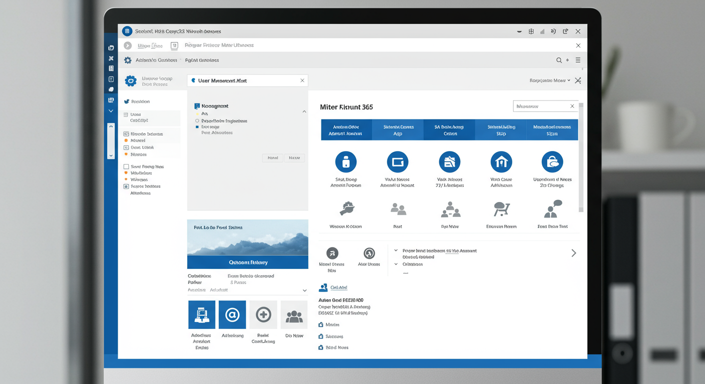Viewport: 705px width, 384px height.
Task: Click the up arrow of the sidebar scroller
Action: pos(111,127)
